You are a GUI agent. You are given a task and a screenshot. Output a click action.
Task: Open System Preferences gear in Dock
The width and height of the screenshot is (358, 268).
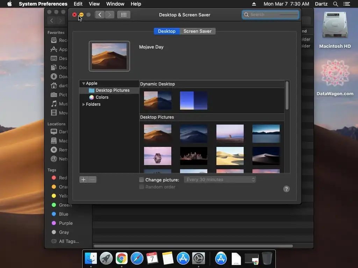click(199, 259)
